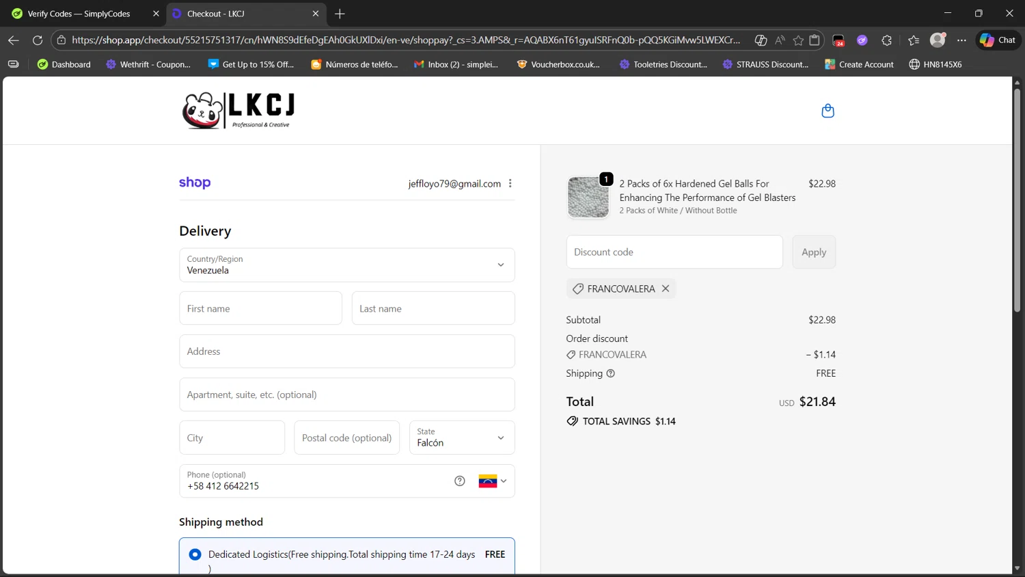Open the Dashboard bookmark
Screen dimensions: 1025x577
pos(64,64)
